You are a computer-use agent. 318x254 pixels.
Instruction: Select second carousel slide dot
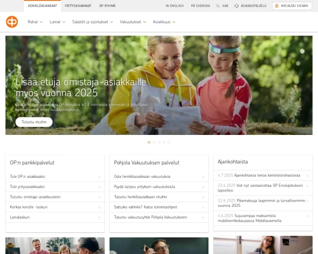[154, 142]
